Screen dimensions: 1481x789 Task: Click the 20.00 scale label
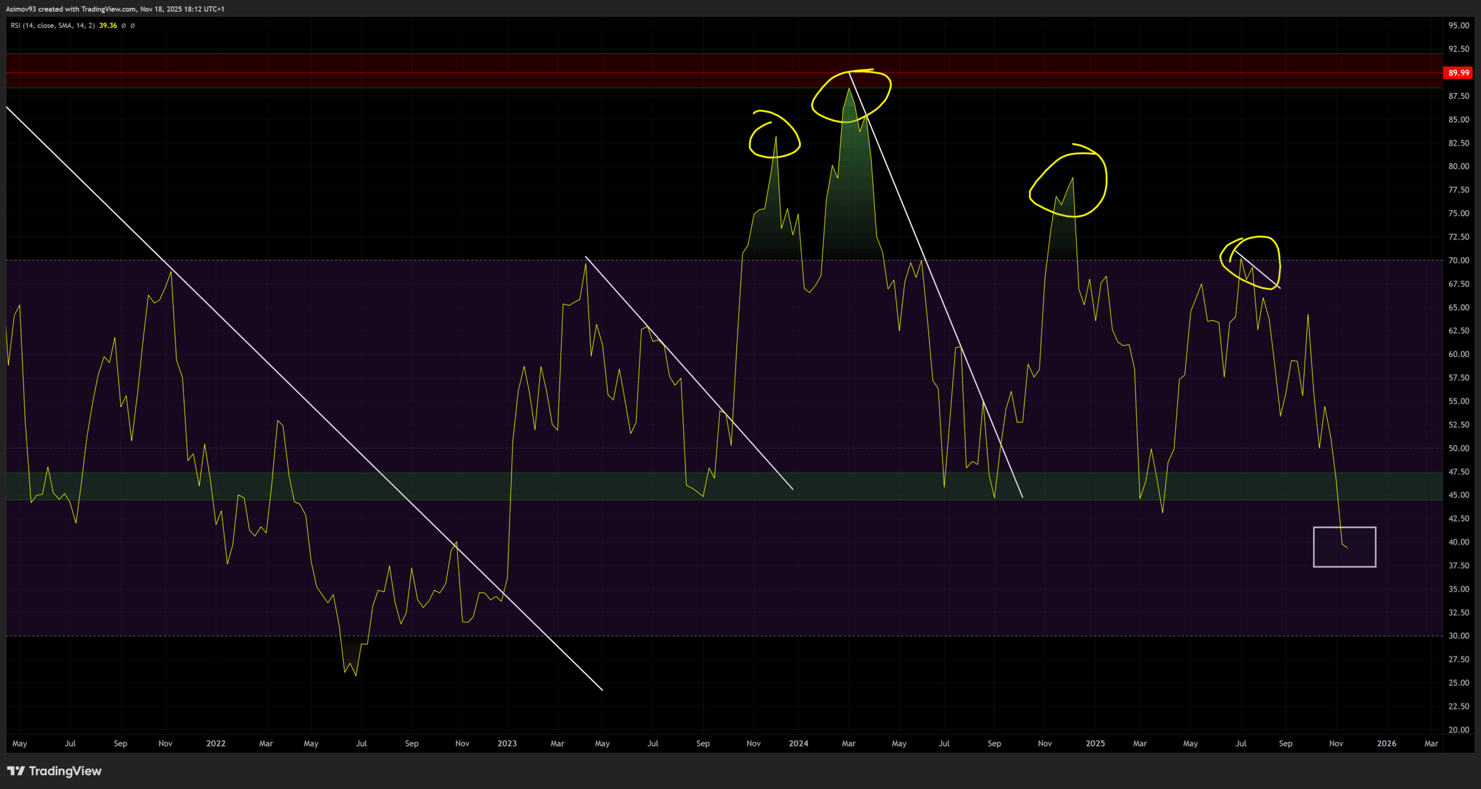[1458, 730]
